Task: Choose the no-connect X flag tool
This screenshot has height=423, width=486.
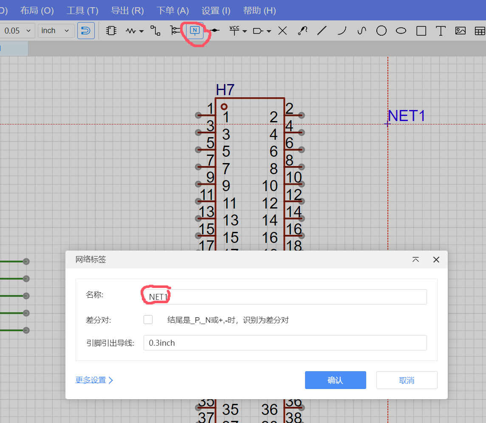Action: pyautogui.click(x=283, y=31)
